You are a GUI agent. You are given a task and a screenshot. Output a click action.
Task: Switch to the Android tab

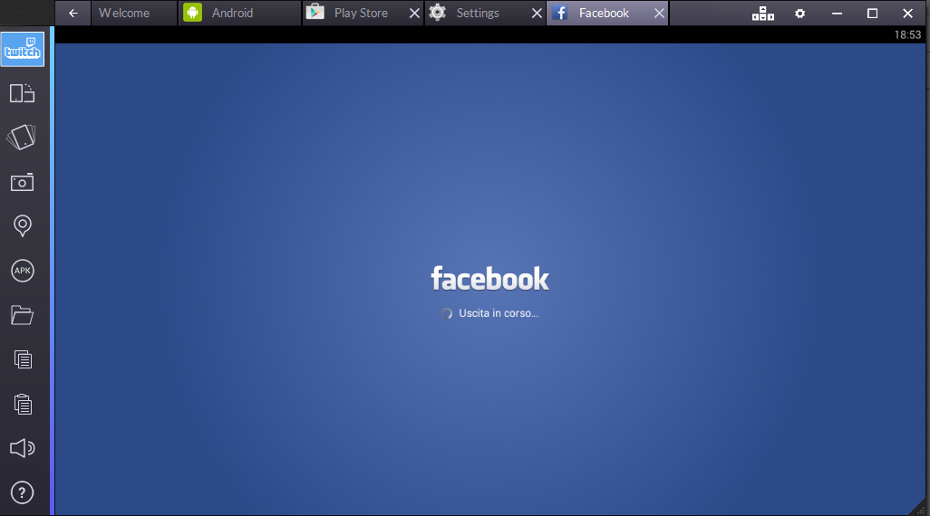[239, 13]
